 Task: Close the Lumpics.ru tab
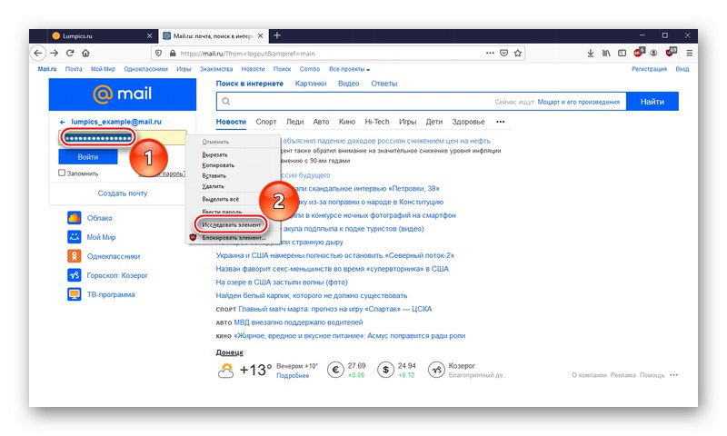click(x=149, y=35)
